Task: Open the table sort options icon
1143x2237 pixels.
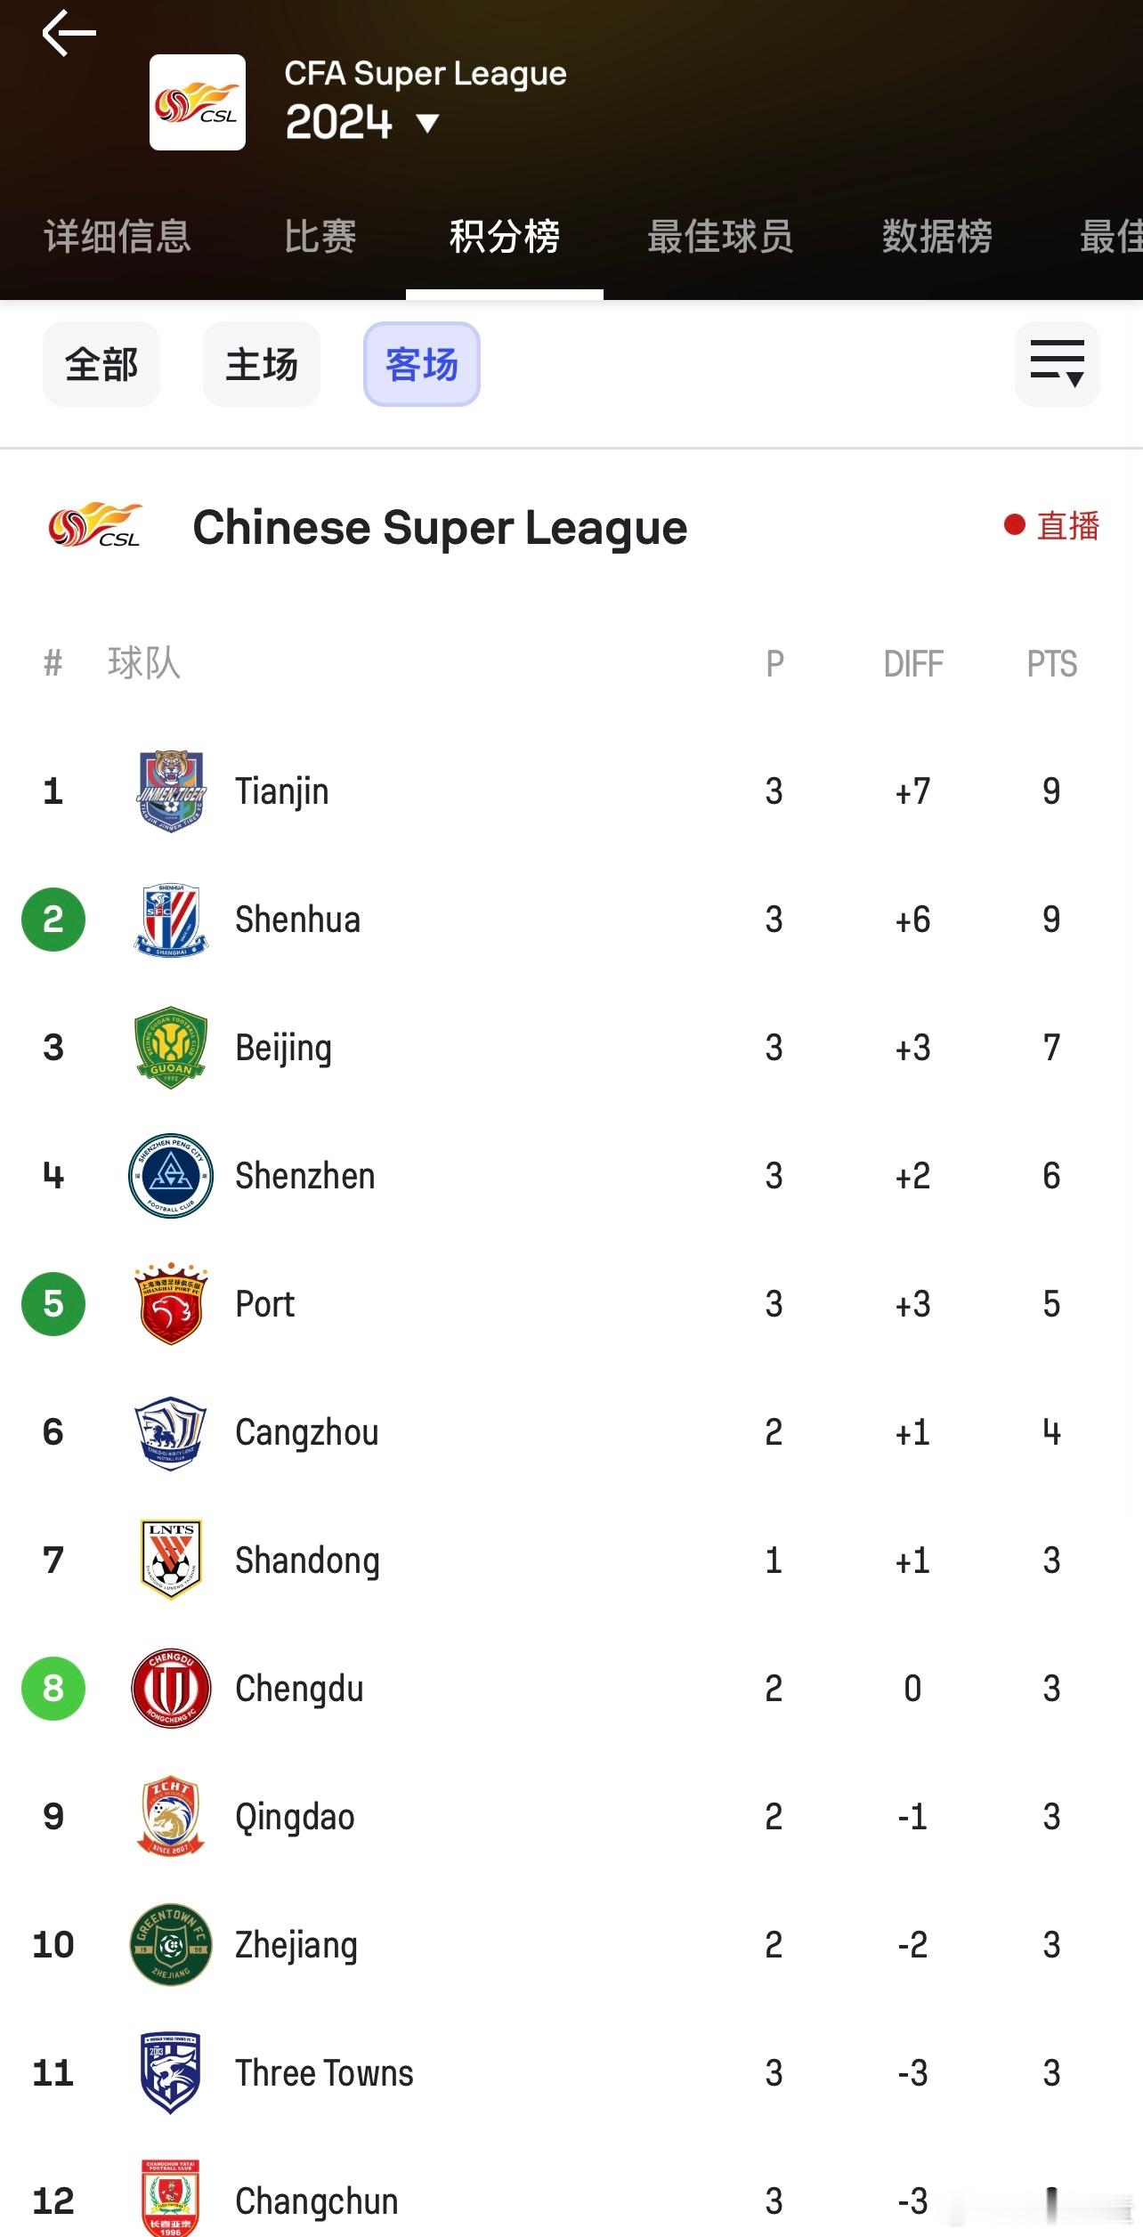Action: [x=1057, y=364]
